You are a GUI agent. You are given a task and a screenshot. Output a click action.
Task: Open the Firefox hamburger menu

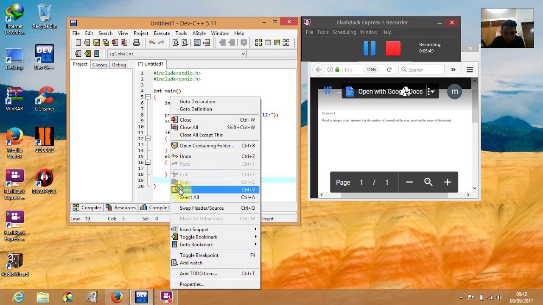(x=470, y=69)
